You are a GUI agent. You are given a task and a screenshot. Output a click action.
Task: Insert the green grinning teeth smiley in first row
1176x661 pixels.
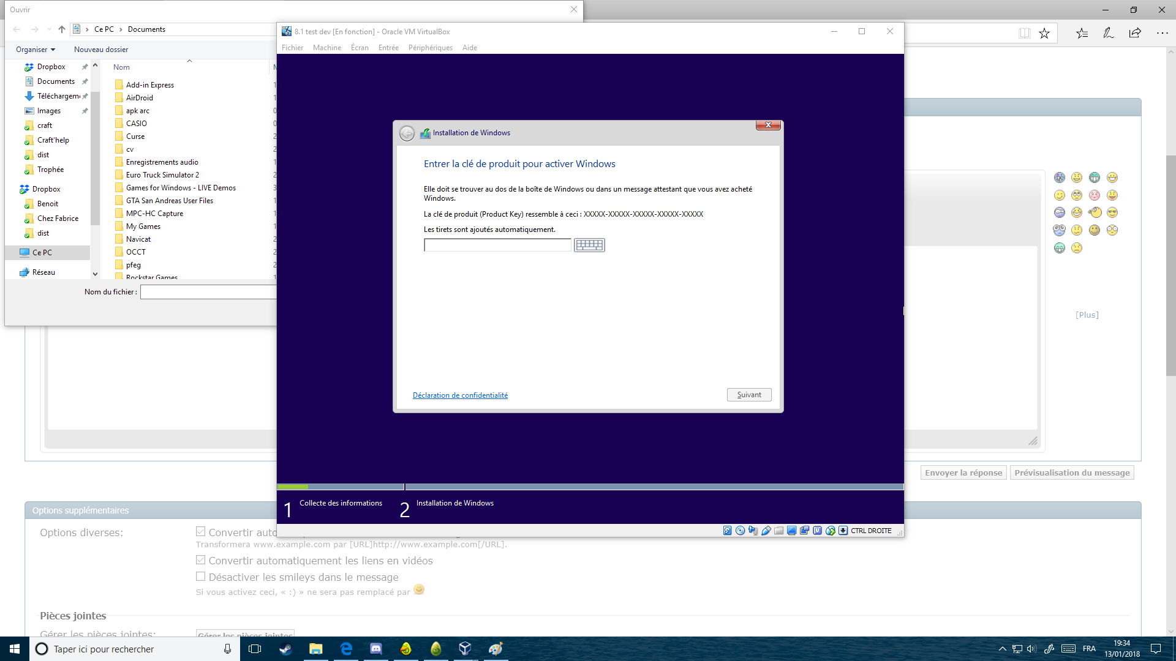click(x=1095, y=177)
